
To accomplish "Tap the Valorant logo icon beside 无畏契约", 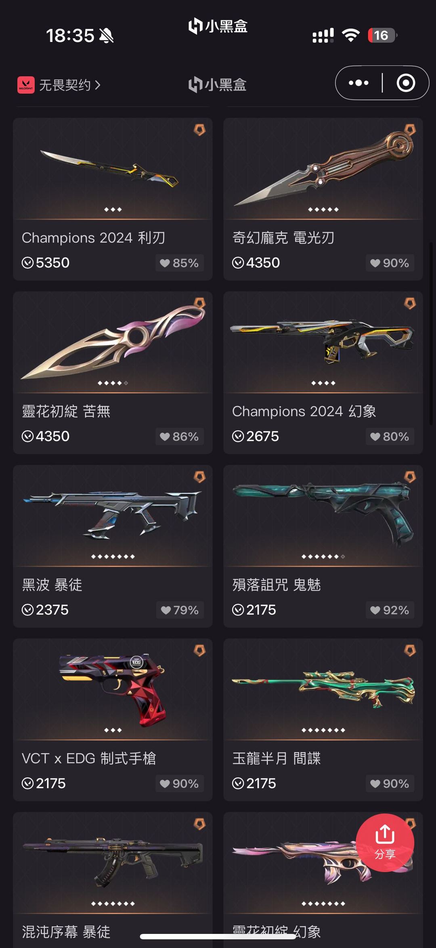I will point(26,85).
